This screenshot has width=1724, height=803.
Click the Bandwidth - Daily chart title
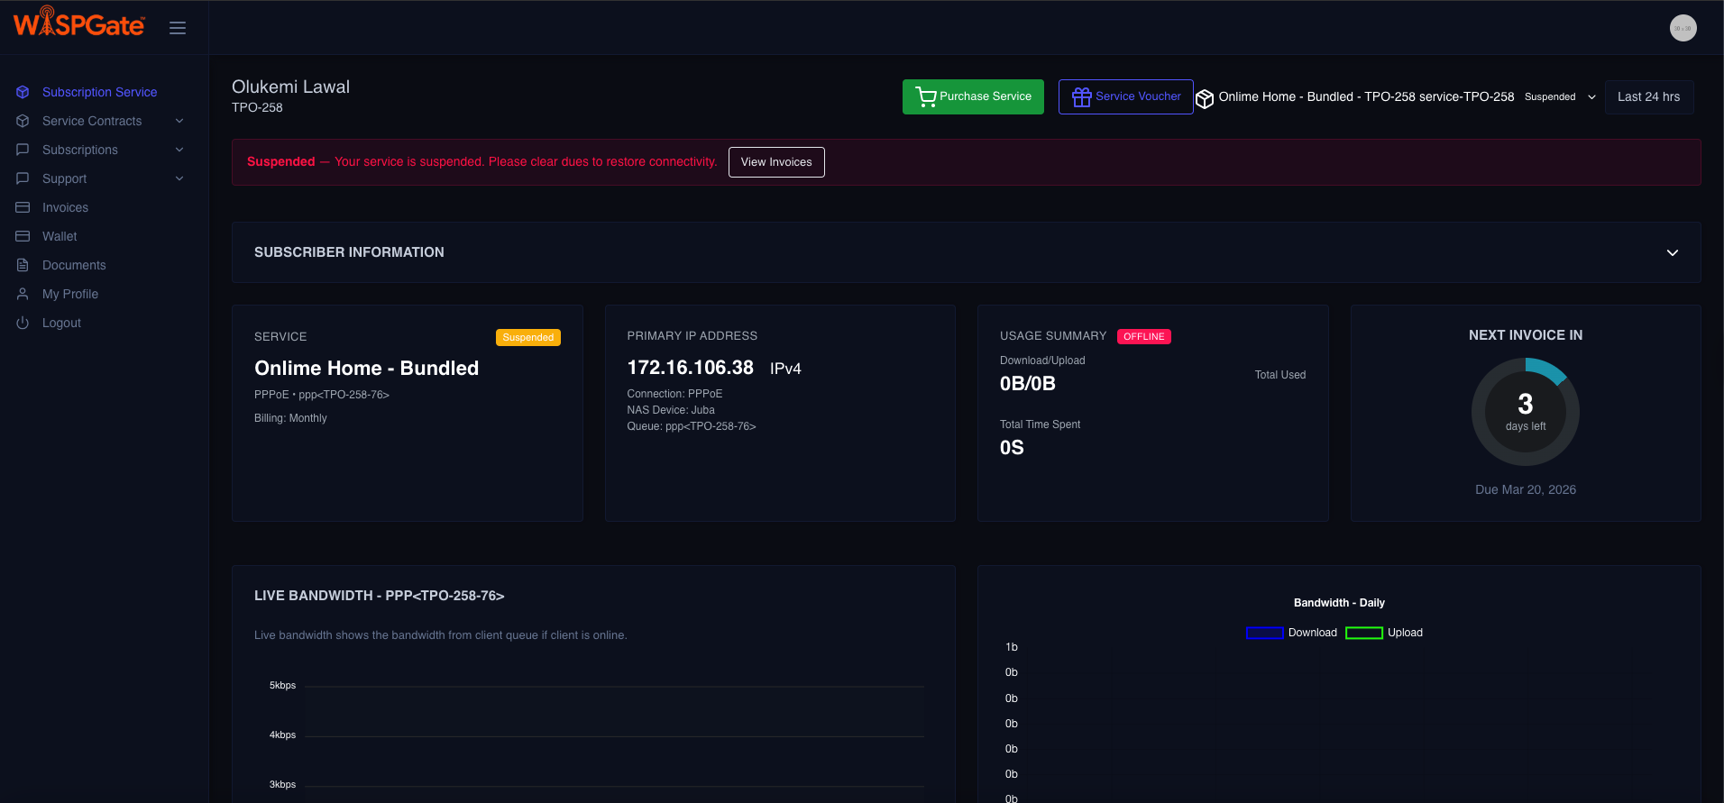[x=1339, y=603]
